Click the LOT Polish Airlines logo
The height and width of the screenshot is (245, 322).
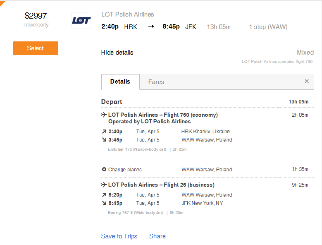click(81, 20)
